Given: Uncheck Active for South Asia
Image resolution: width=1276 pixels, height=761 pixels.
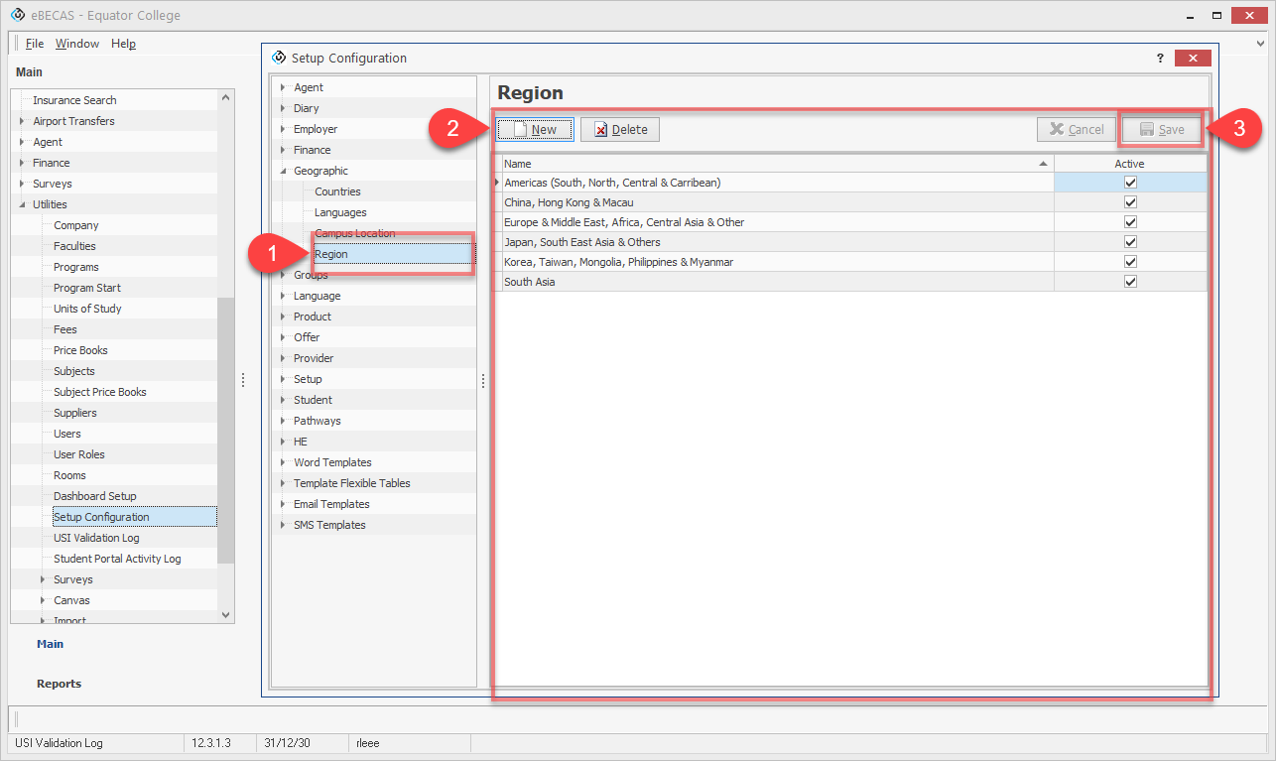Looking at the screenshot, I should click(x=1130, y=282).
